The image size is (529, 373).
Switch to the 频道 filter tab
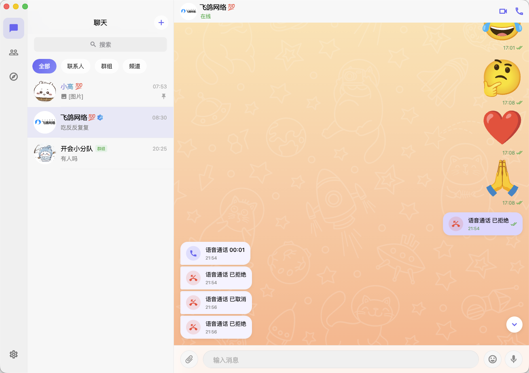click(x=134, y=66)
